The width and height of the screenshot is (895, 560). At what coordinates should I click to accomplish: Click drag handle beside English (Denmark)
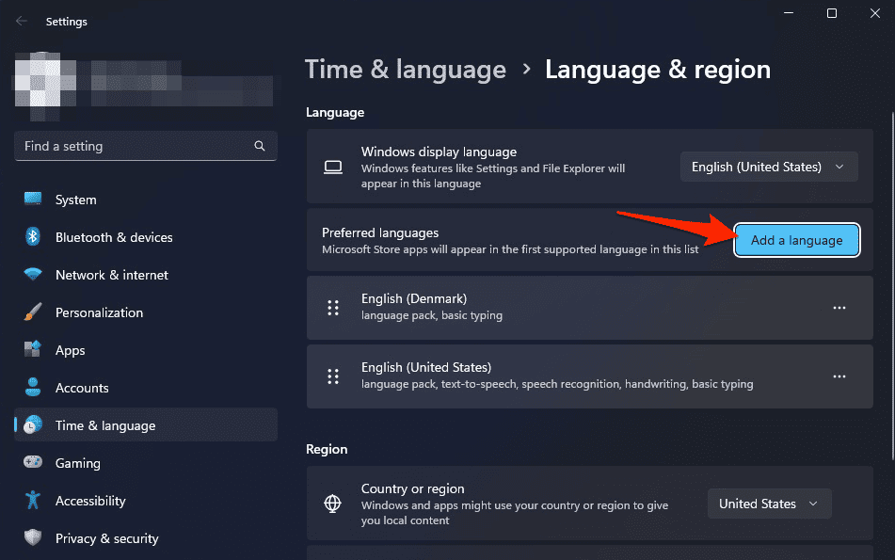point(332,308)
